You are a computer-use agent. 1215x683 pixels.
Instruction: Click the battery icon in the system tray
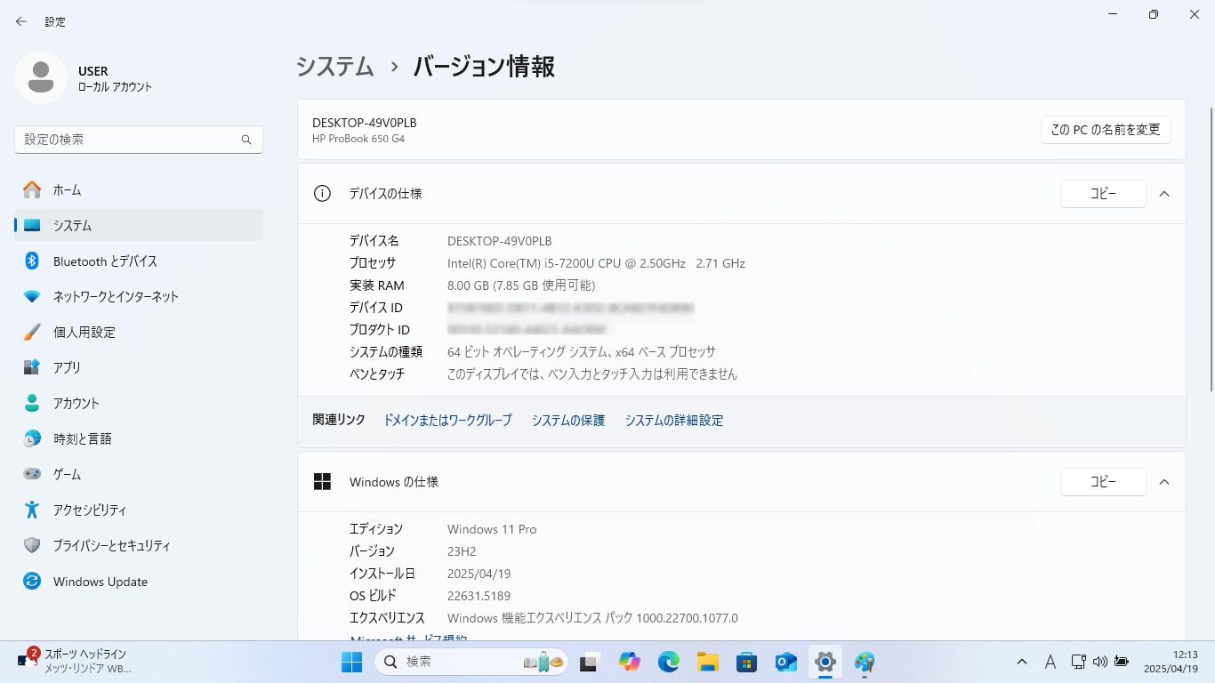tap(1122, 662)
